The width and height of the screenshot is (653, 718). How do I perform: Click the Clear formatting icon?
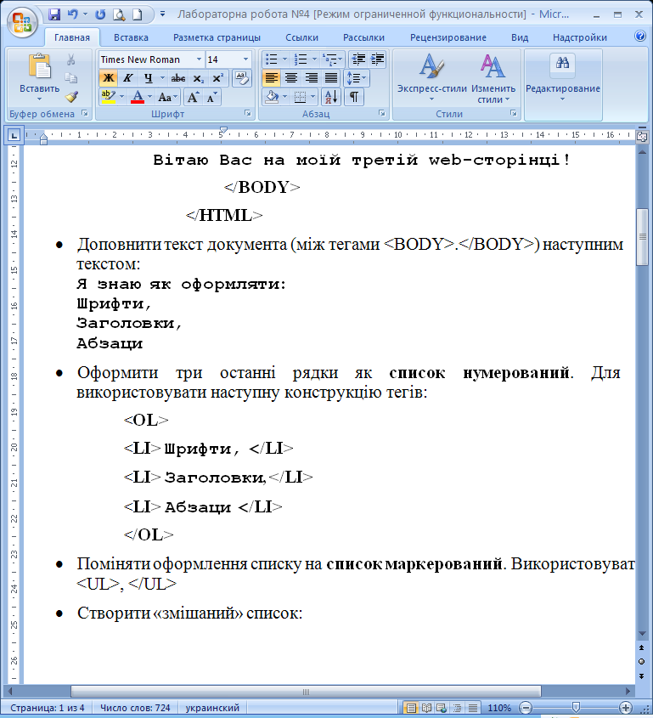(241, 78)
